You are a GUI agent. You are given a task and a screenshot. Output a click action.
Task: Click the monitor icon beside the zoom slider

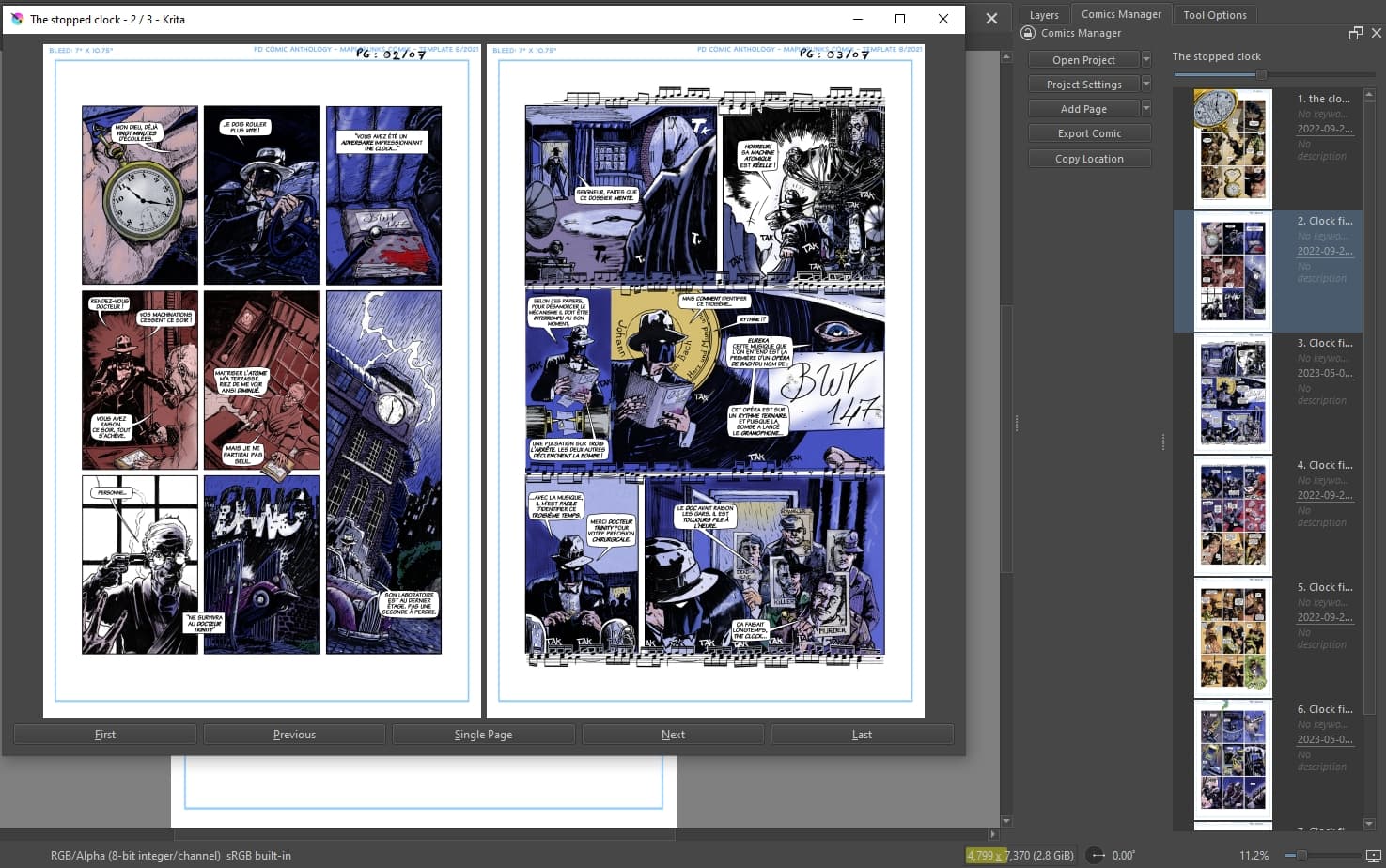[1375, 855]
